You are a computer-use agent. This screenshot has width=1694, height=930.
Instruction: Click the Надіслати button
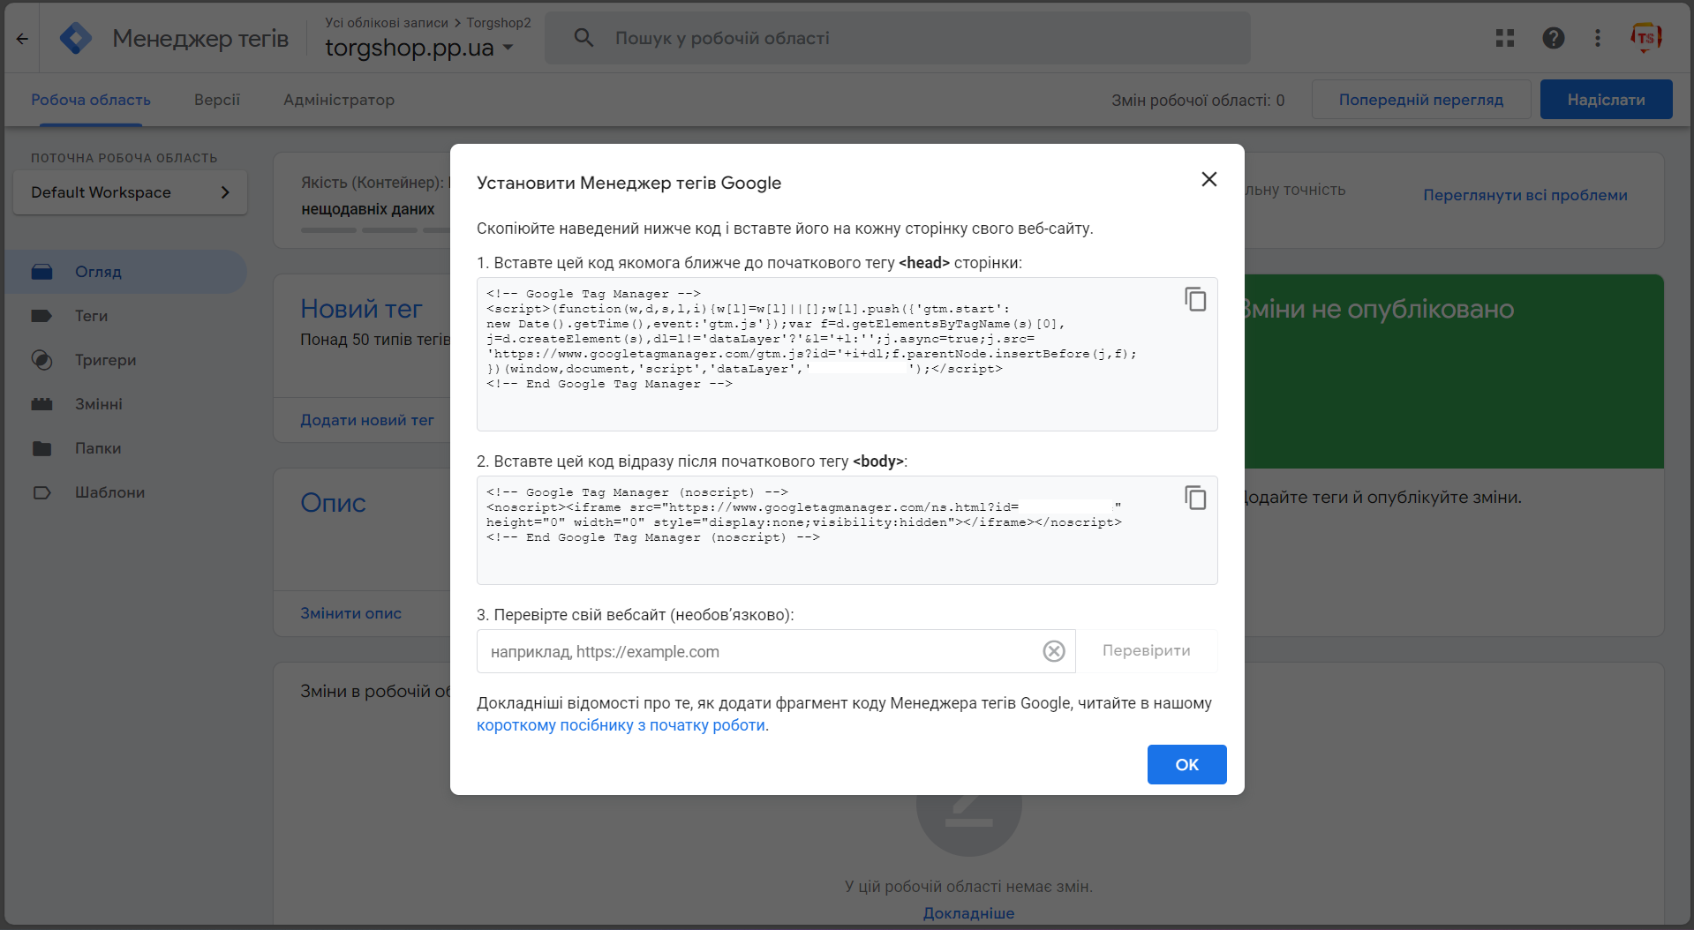tap(1606, 100)
